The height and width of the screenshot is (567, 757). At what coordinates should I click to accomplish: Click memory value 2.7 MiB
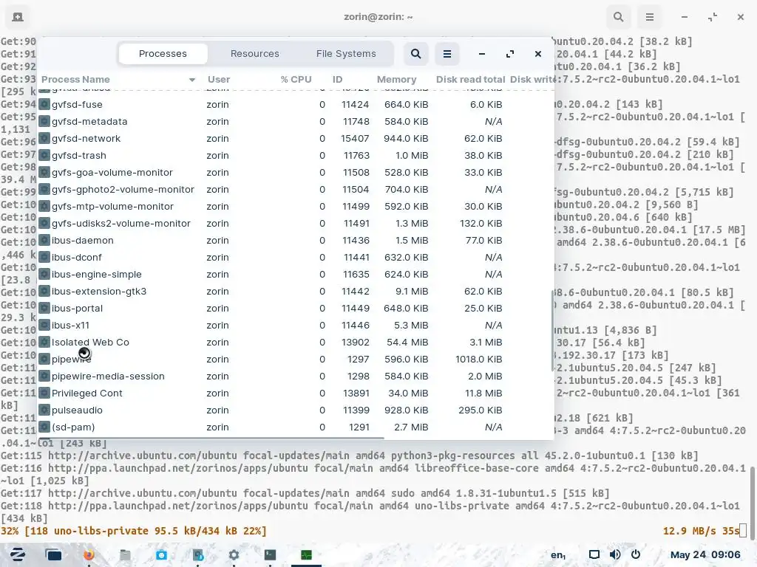coord(411,427)
